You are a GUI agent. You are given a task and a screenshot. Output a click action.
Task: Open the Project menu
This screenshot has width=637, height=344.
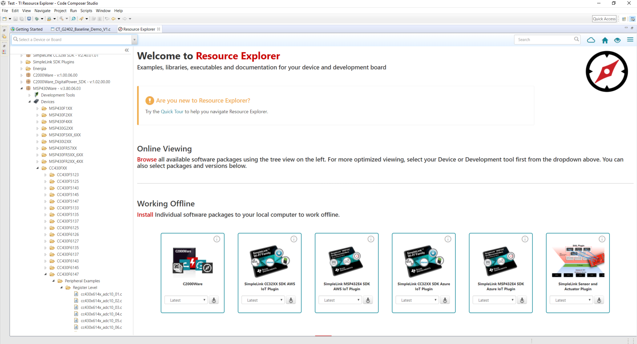click(60, 11)
